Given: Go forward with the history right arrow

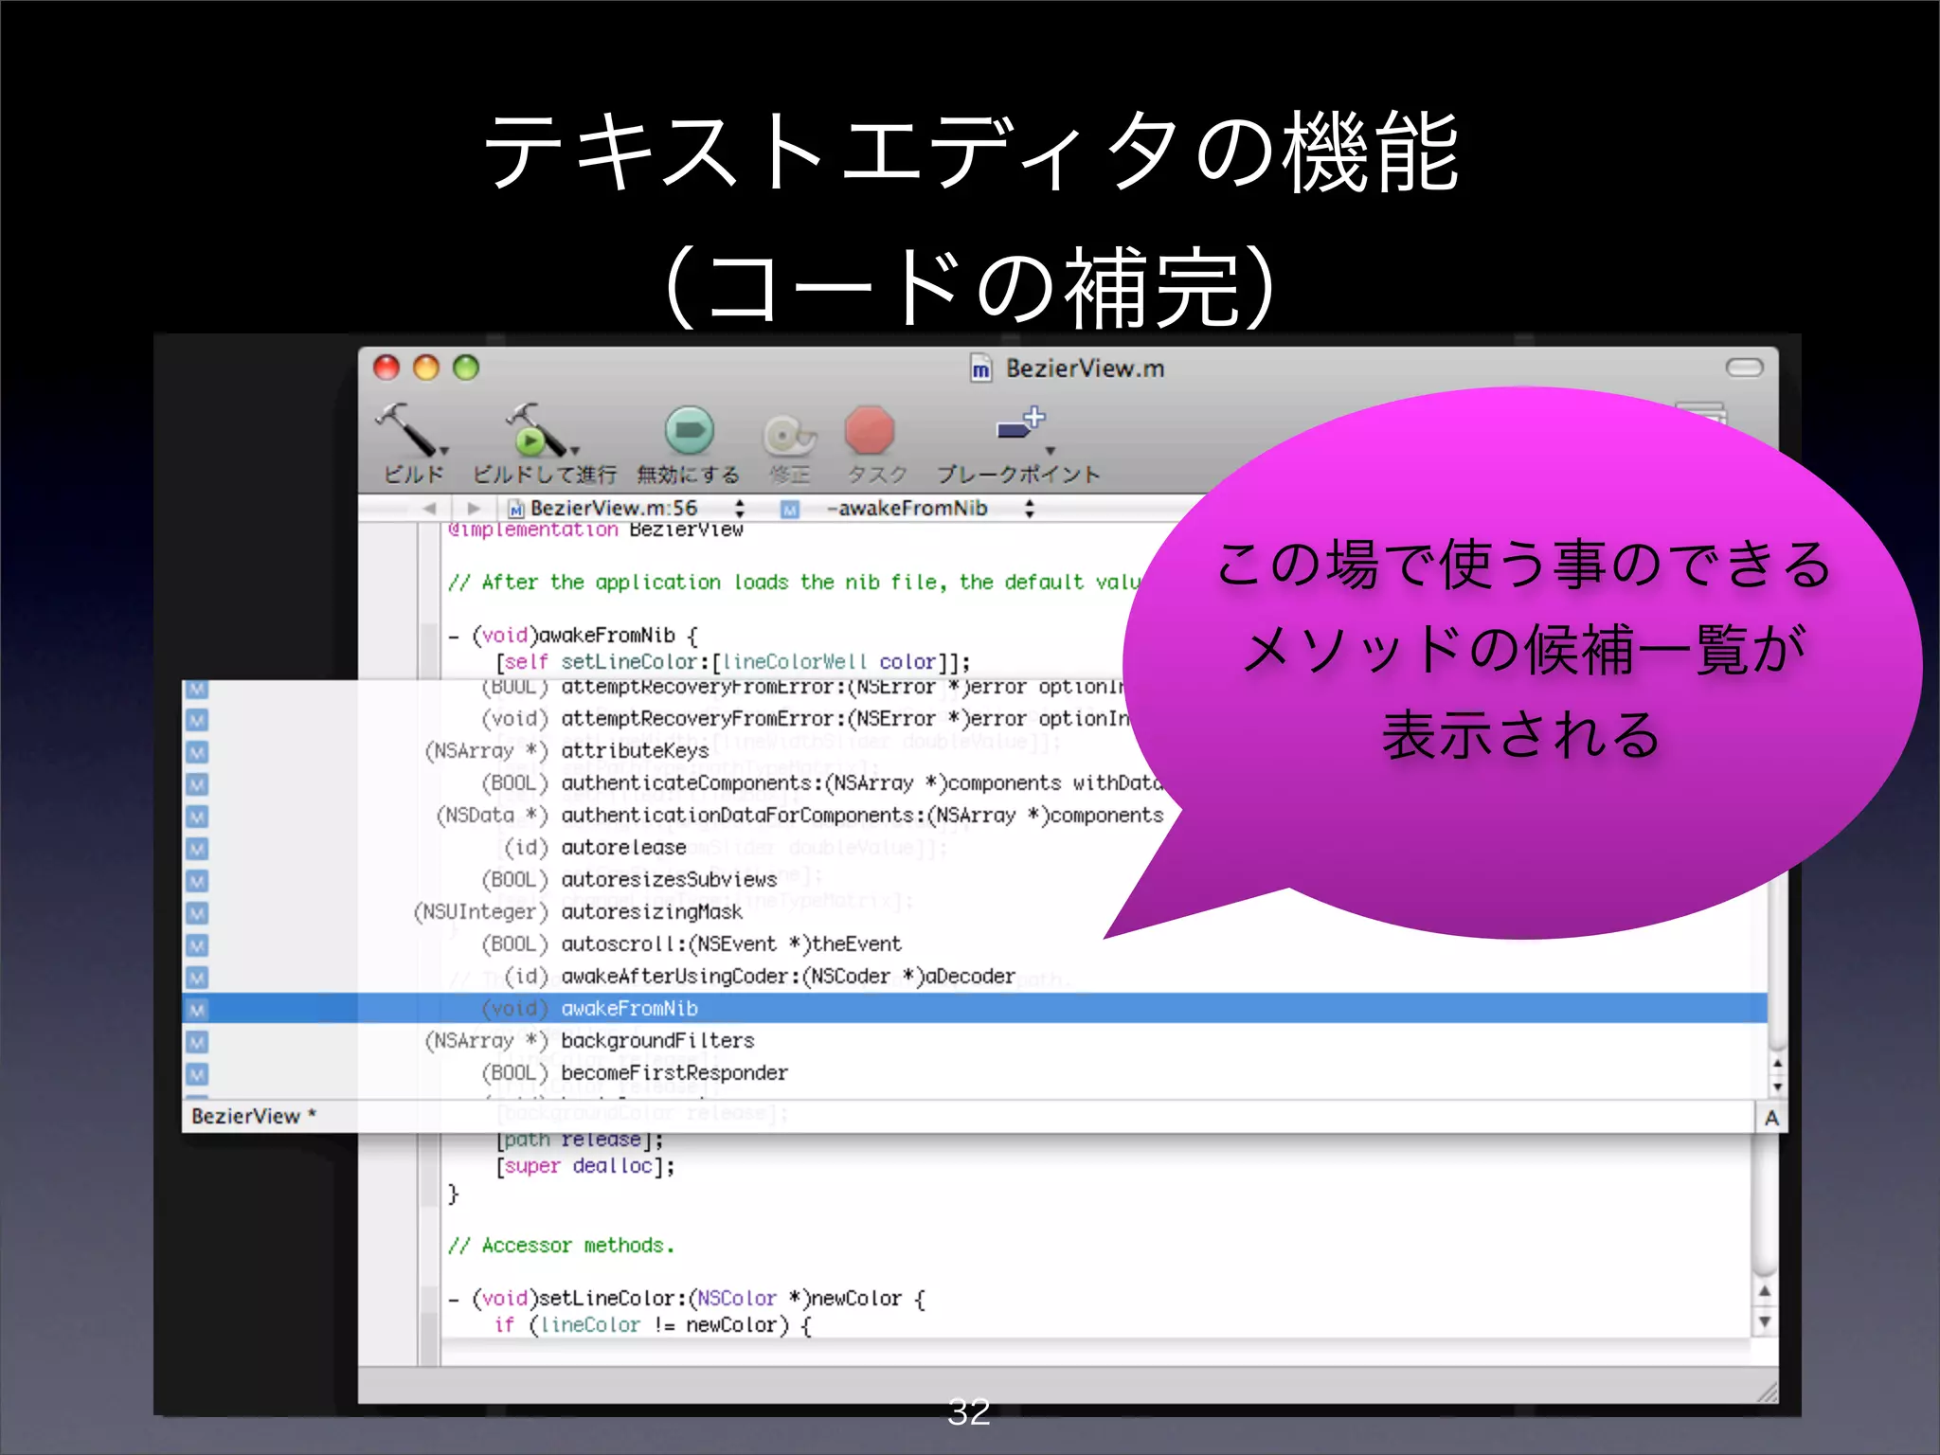Looking at the screenshot, I should coord(474,509).
